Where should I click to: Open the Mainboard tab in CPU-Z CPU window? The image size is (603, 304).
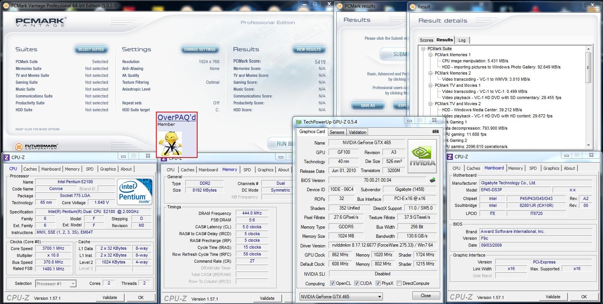point(51,169)
